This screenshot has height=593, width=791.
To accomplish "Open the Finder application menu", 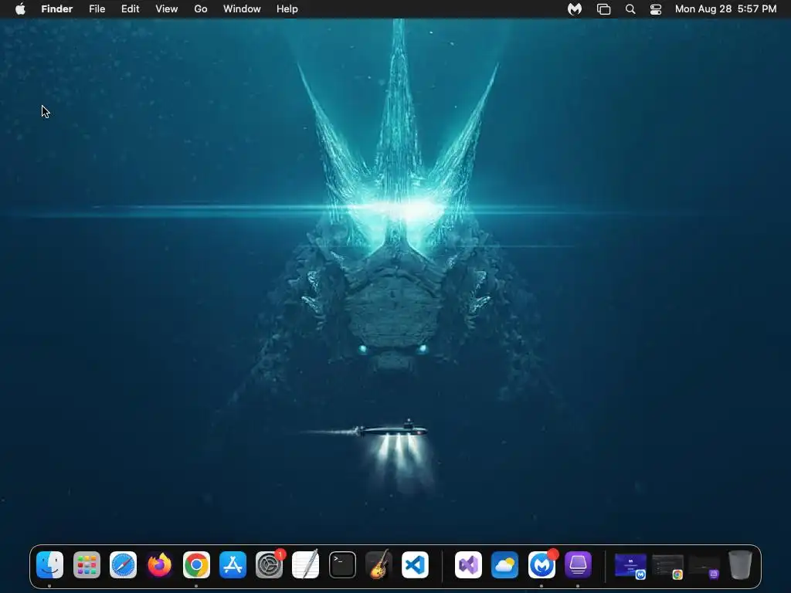I will pyautogui.click(x=57, y=9).
